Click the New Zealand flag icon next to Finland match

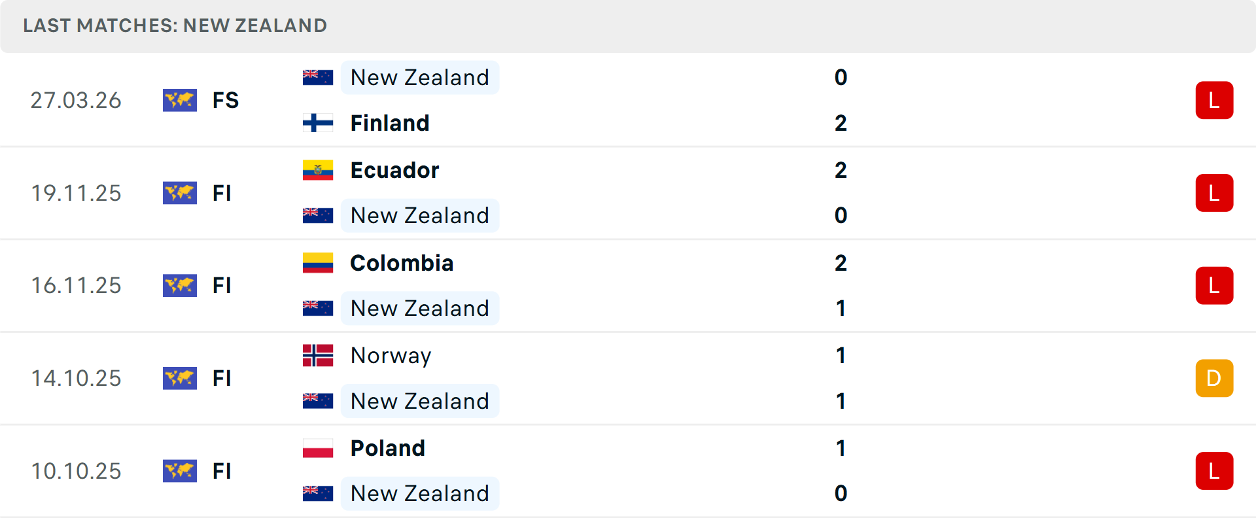point(319,76)
